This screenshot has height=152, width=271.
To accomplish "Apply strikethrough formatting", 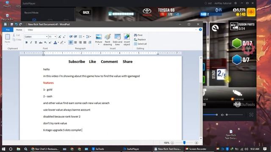I will pos(41,42).
